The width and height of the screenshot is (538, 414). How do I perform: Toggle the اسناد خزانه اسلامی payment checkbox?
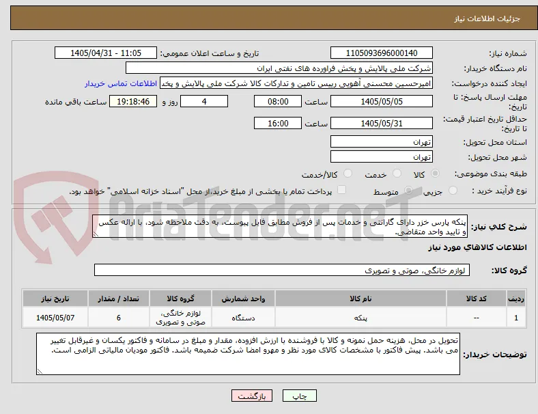[x=342, y=190]
